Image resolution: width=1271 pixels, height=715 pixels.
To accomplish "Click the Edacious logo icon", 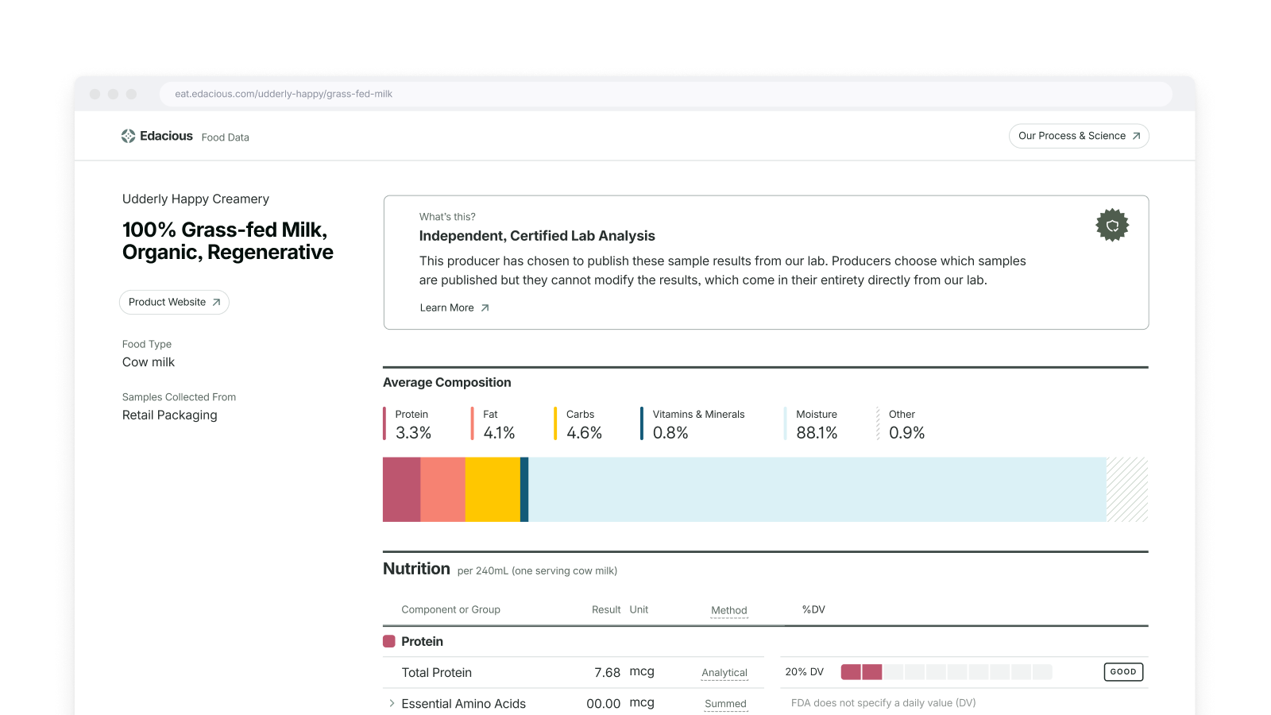I will (x=128, y=136).
